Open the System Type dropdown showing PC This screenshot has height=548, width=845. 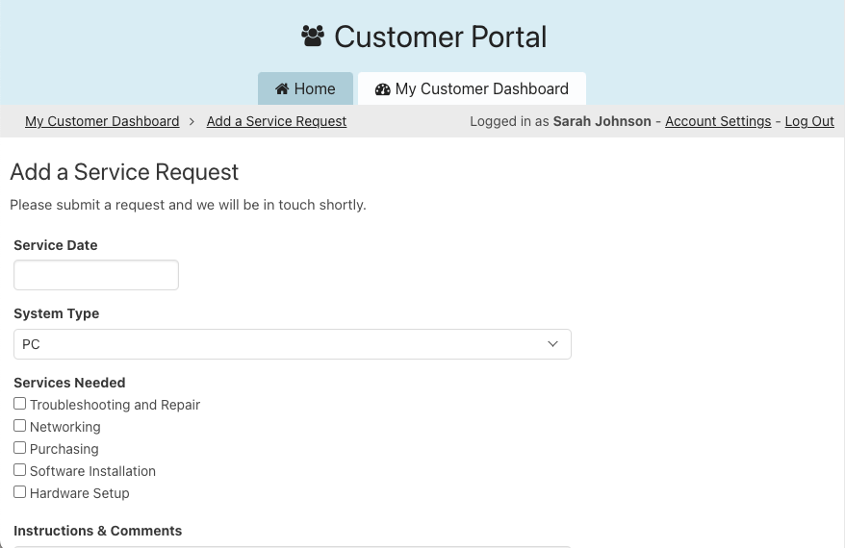pos(292,344)
